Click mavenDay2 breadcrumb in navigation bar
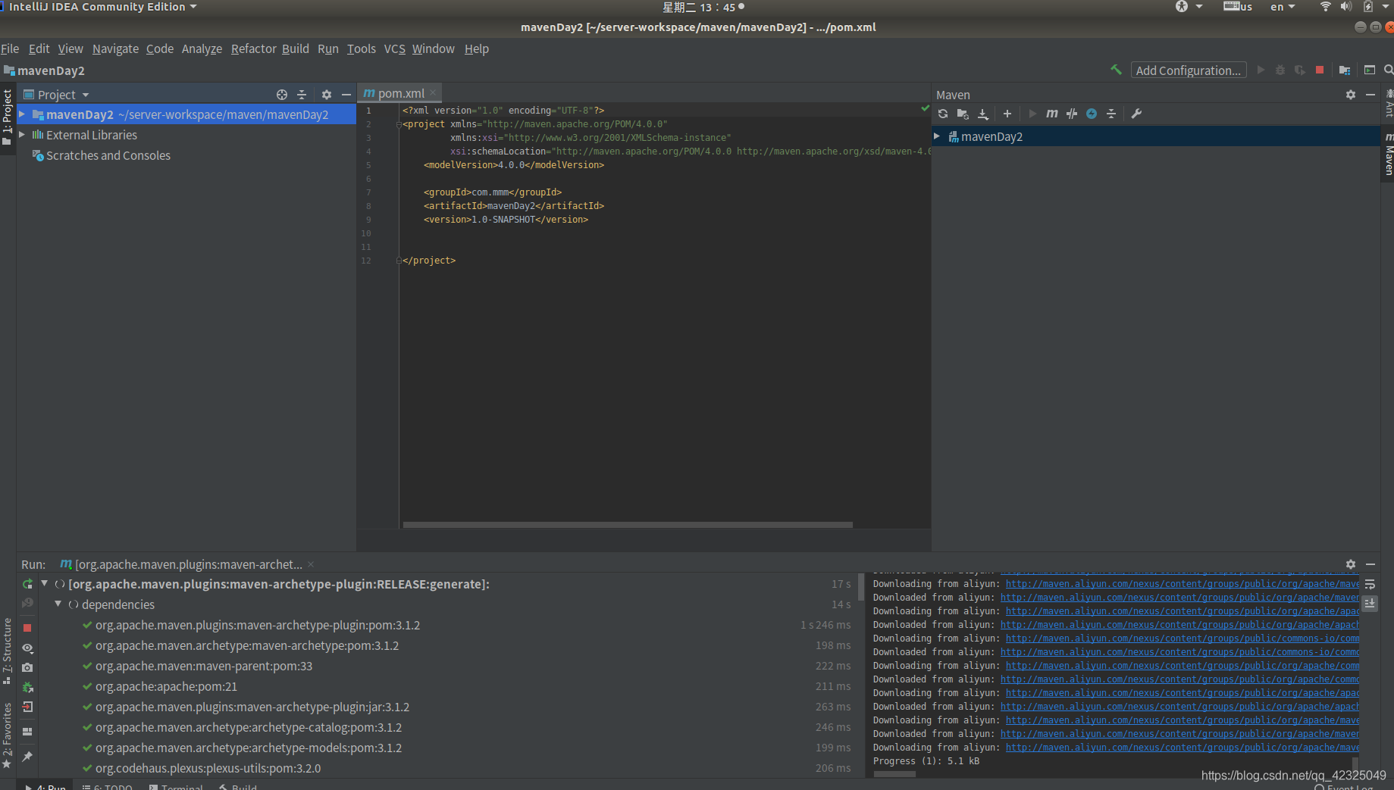This screenshot has height=790, width=1394. [x=45, y=70]
